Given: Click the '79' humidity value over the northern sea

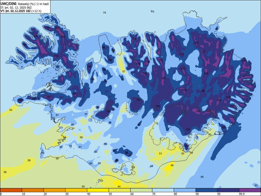Looking at the screenshot, I should click(104, 13).
